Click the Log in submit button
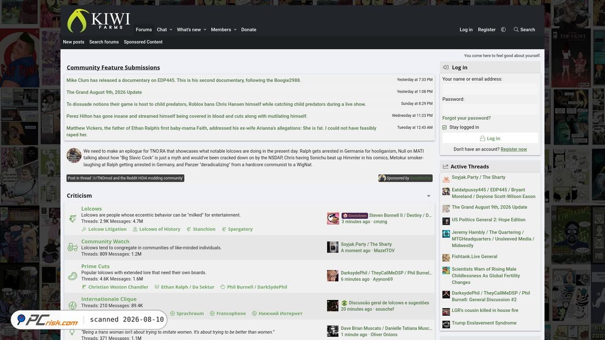The image size is (605, 340). 490,138
